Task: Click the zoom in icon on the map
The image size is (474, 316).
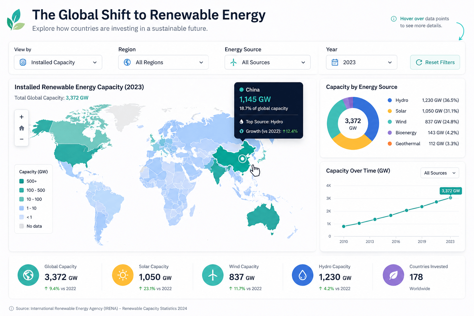Action: pos(21,117)
